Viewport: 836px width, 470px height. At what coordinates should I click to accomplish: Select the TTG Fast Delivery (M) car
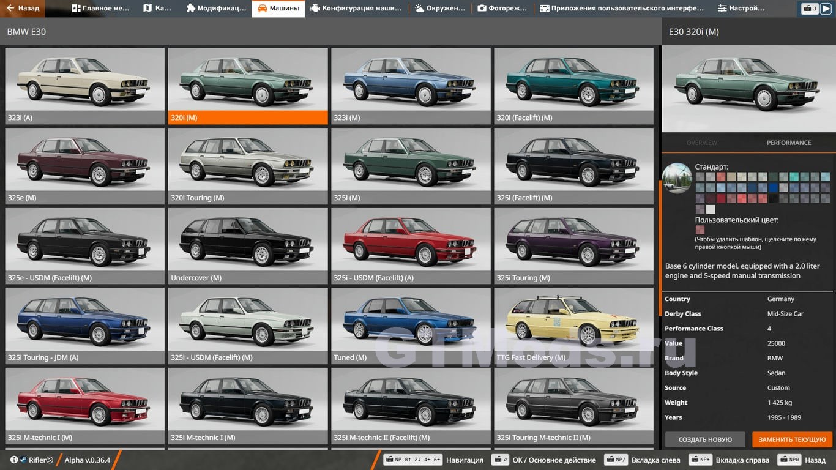click(x=573, y=326)
